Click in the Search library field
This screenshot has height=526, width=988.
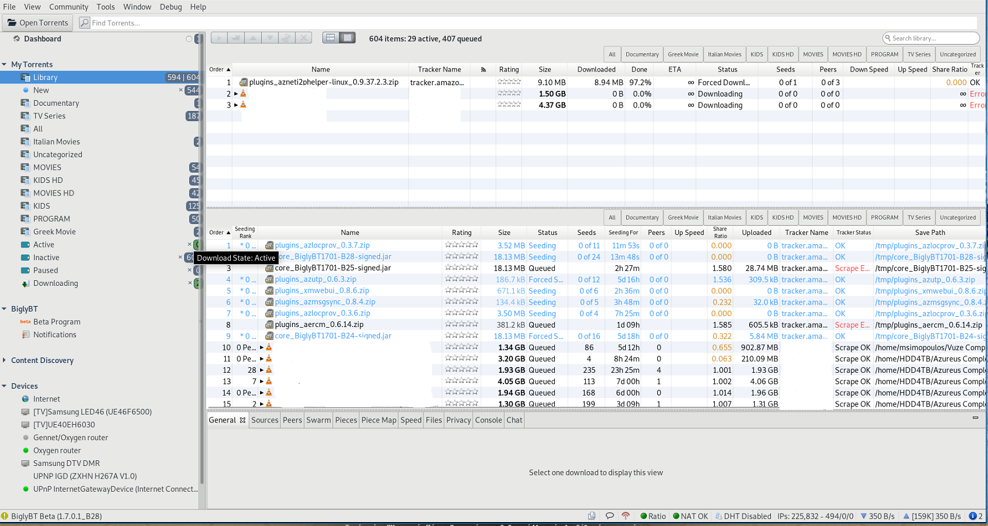930,38
